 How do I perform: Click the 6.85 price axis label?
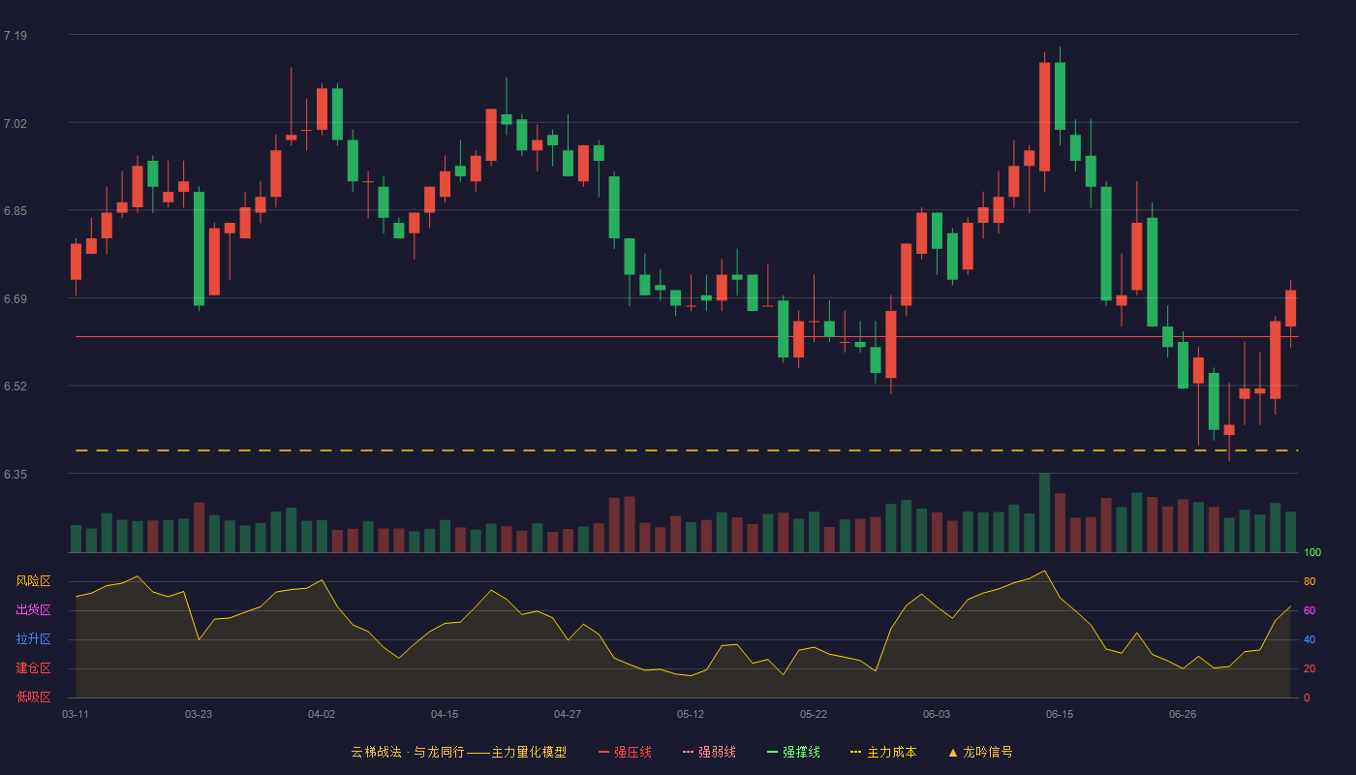pyautogui.click(x=15, y=211)
